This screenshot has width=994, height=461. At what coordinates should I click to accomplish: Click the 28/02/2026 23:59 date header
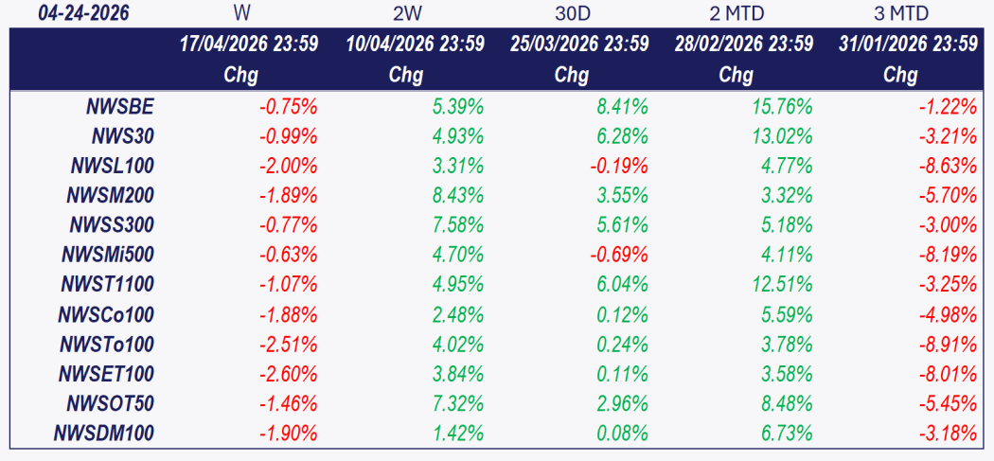(744, 44)
